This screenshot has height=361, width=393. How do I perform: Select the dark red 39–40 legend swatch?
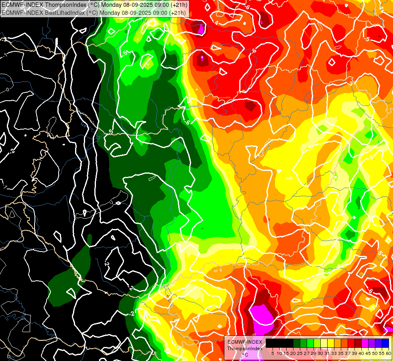coord(358,343)
